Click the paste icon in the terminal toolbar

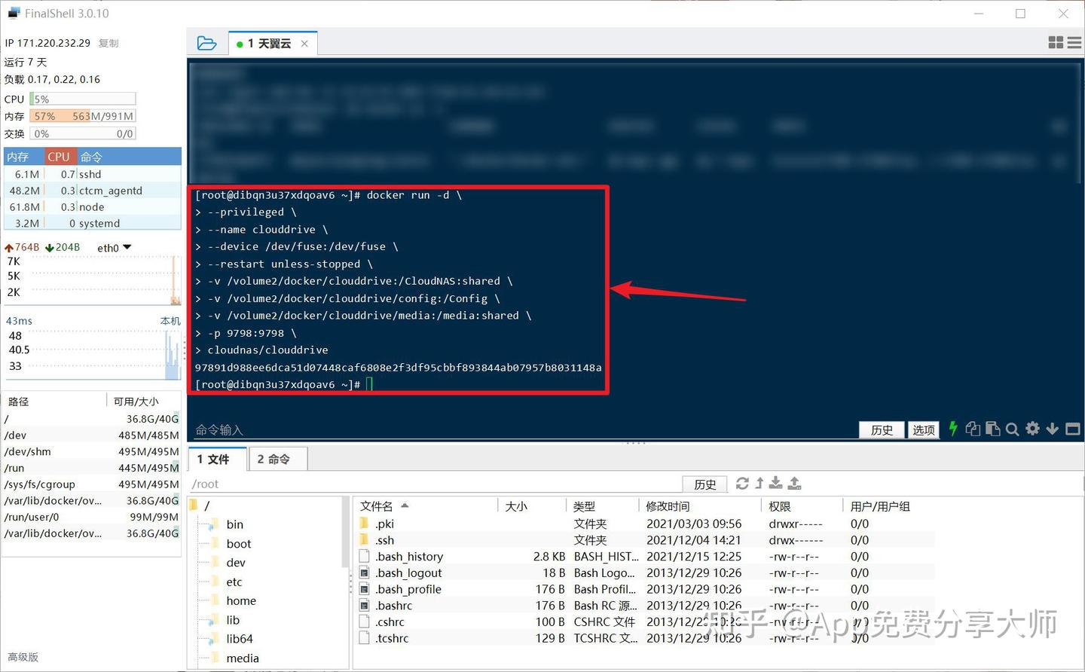coord(992,429)
